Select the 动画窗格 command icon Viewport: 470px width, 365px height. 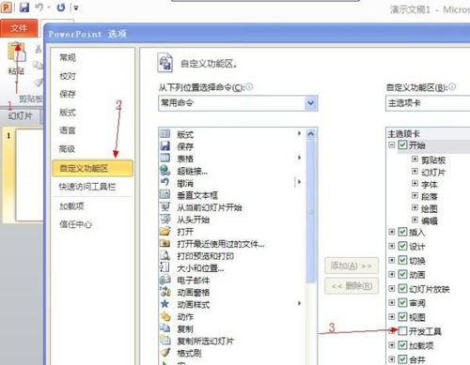click(165, 292)
